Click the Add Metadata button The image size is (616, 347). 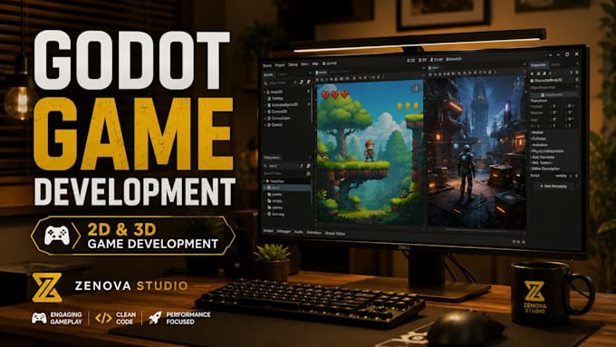pyautogui.click(x=553, y=186)
